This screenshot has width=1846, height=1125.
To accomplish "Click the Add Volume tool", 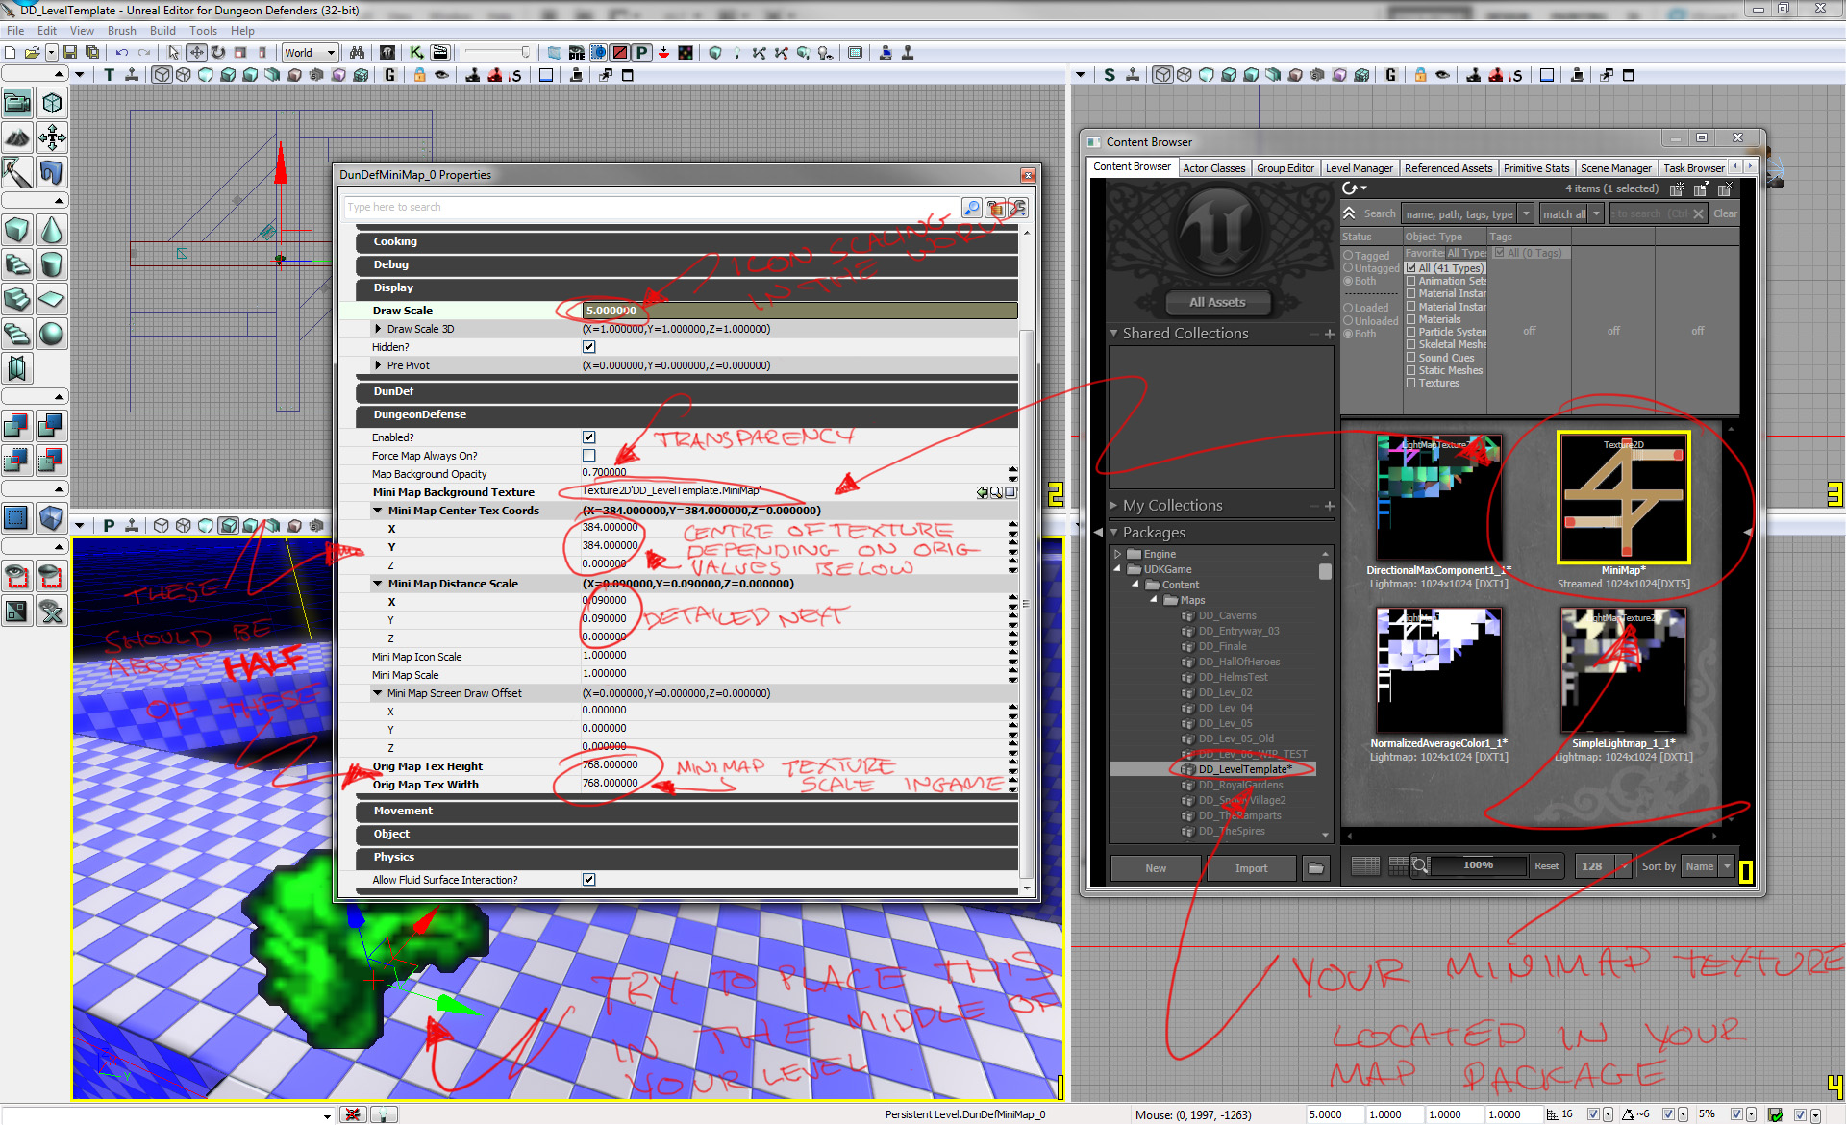I will pyautogui.click(x=52, y=518).
